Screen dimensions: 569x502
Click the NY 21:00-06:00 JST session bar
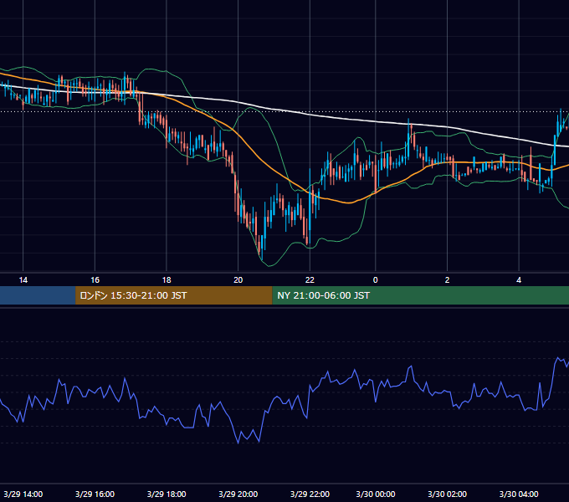(421, 295)
